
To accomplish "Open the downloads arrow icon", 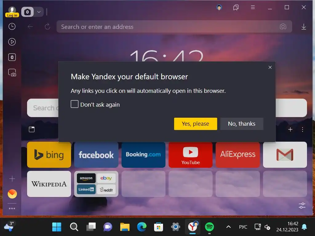I will coord(304,27).
